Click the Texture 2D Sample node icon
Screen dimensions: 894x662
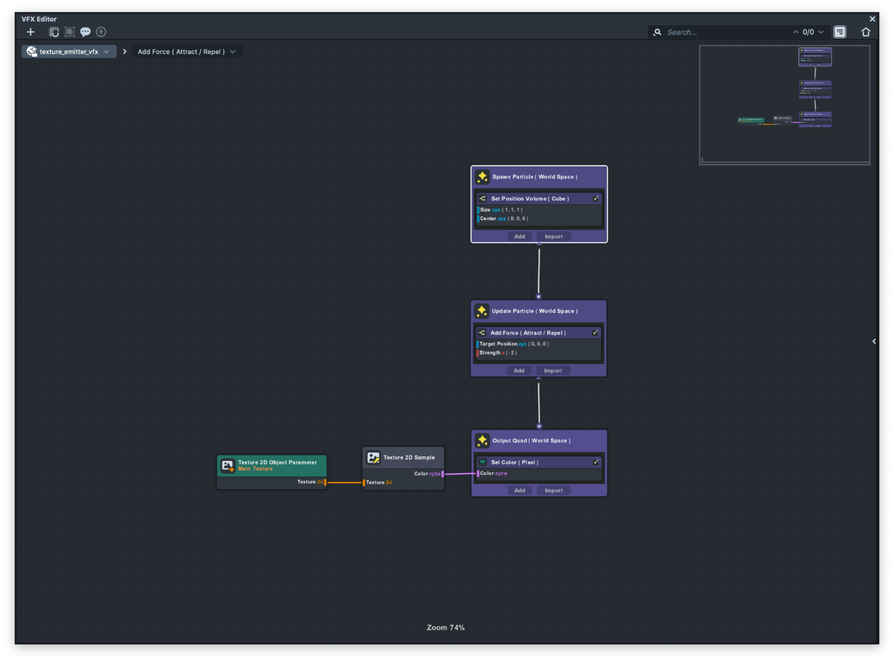click(373, 457)
